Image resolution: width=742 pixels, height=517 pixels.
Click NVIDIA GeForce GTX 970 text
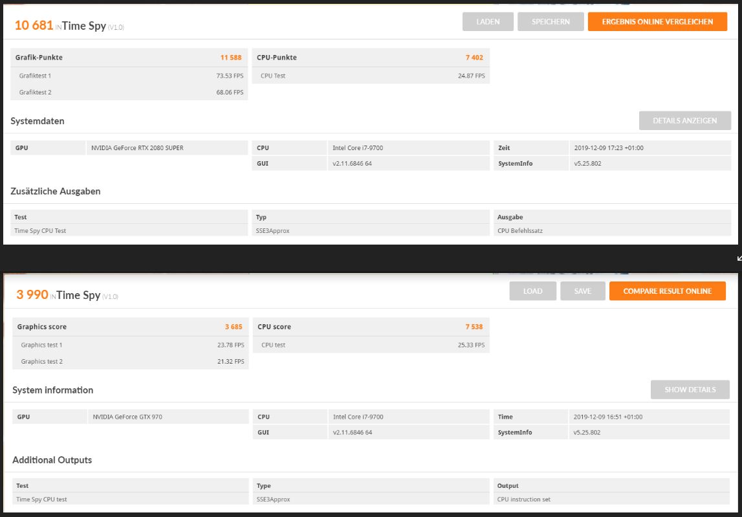[128, 417]
